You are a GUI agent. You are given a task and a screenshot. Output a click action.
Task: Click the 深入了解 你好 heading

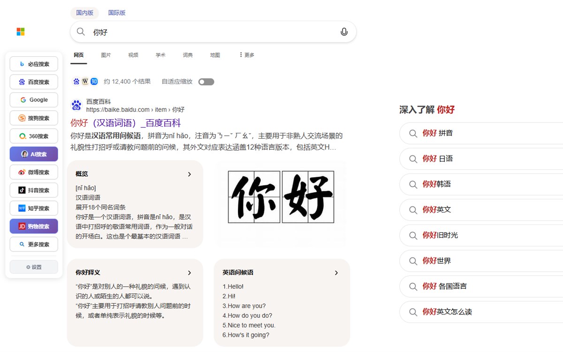point(427,110)
